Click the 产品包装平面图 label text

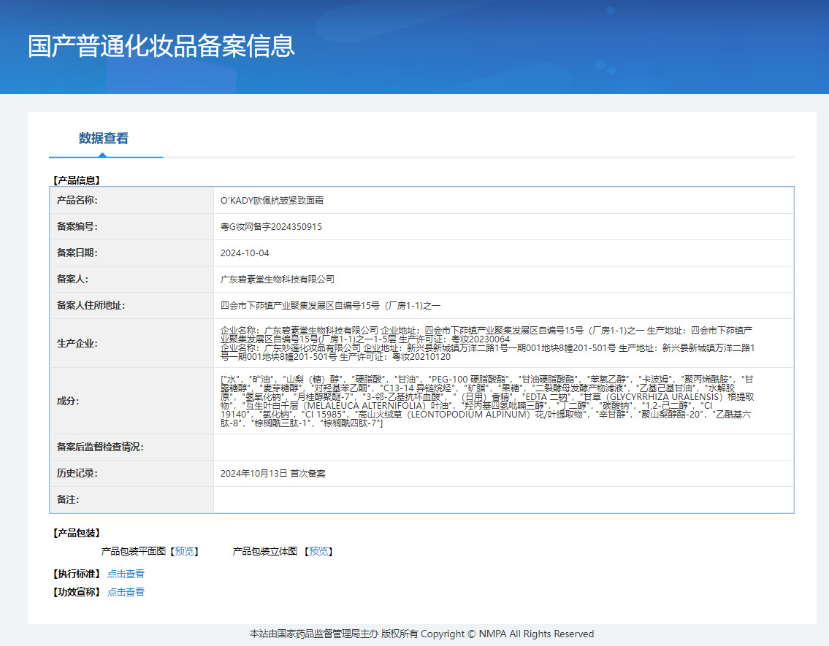pyautogui.click(x=133, y=551)
